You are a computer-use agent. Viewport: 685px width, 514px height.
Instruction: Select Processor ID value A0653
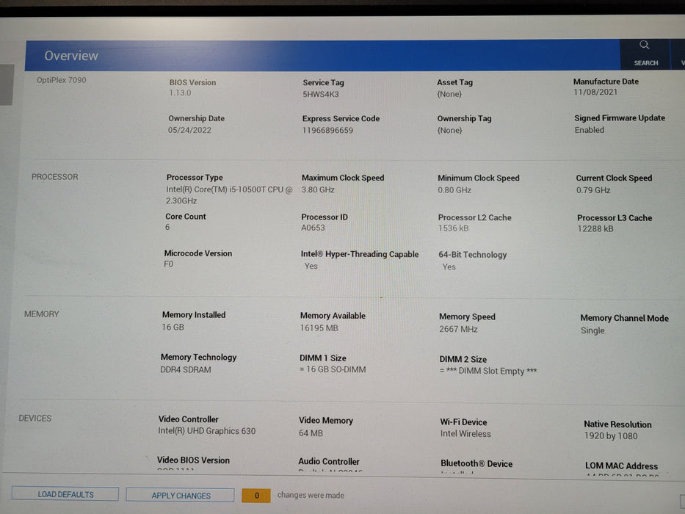[313, 228]
